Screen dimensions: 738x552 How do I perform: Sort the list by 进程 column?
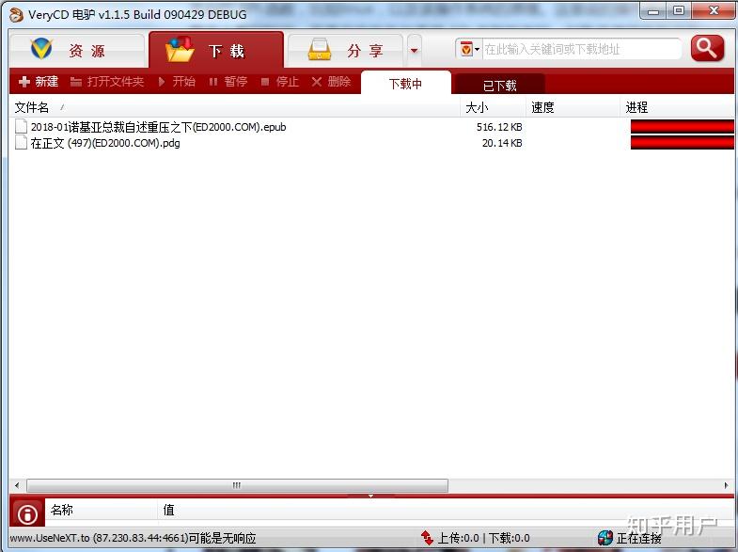coord(677,107)
